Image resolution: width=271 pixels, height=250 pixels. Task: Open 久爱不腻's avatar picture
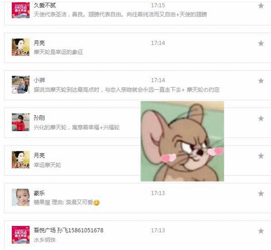(x=20, y=9)
